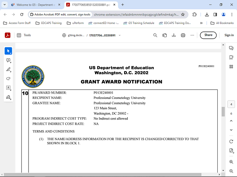This screenshot has height=177, width=237.
Task: Download the PDF from Acrobat toolbar
Action: tap(174, 35)
